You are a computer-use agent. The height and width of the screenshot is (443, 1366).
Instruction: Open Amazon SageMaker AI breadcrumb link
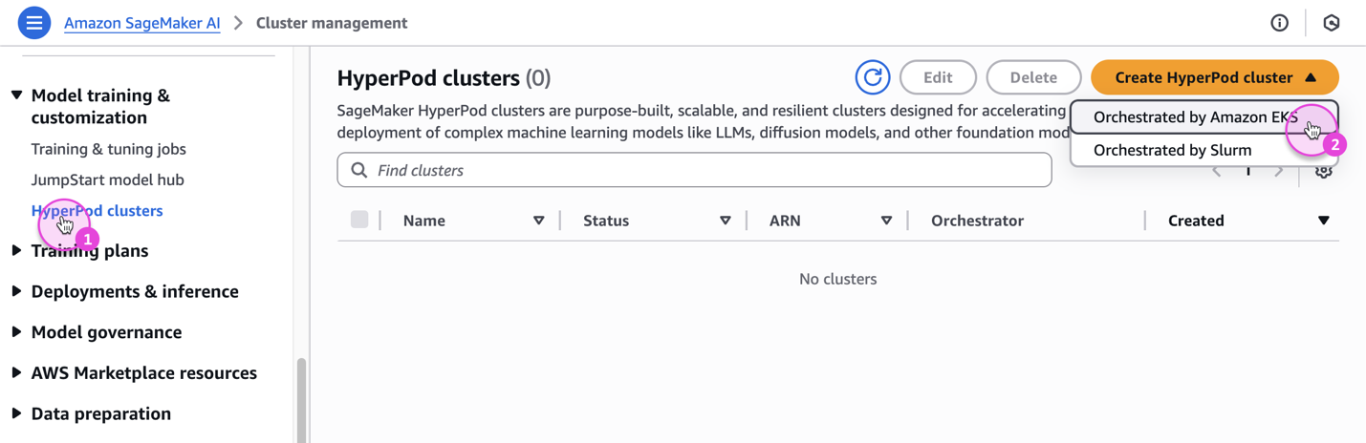[142, 23]
